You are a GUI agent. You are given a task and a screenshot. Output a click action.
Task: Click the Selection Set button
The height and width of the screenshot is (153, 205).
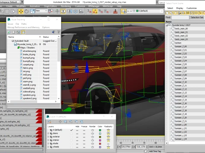[197, 17]
